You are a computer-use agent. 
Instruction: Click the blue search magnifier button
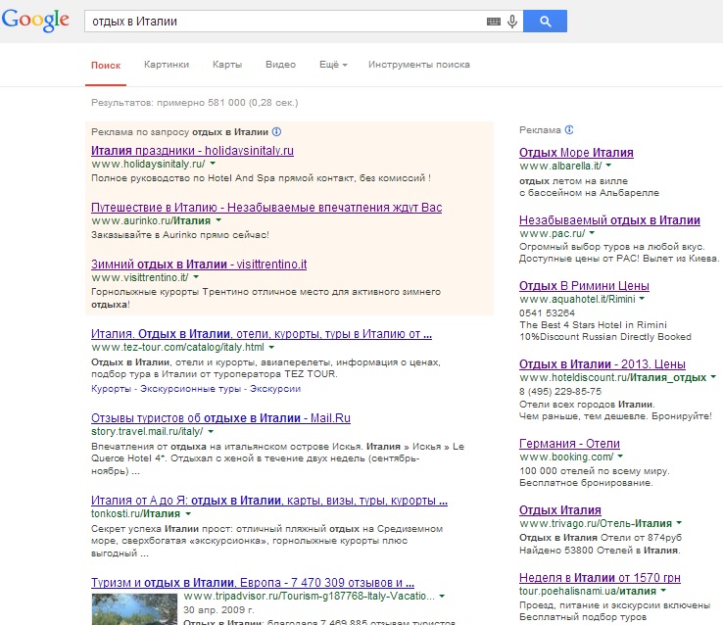point(545,22)
